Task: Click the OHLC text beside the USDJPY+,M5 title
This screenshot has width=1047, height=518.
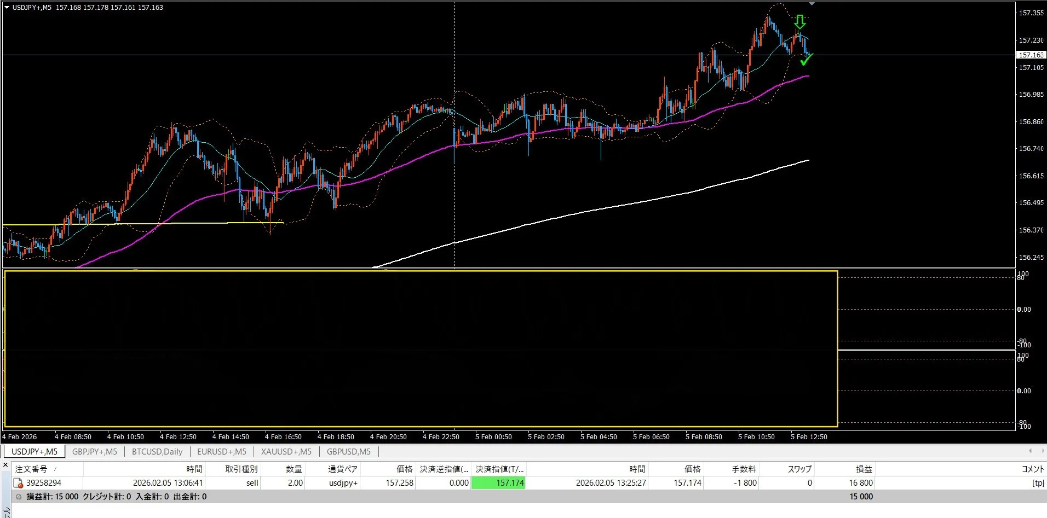Action: tap(110, 8)
